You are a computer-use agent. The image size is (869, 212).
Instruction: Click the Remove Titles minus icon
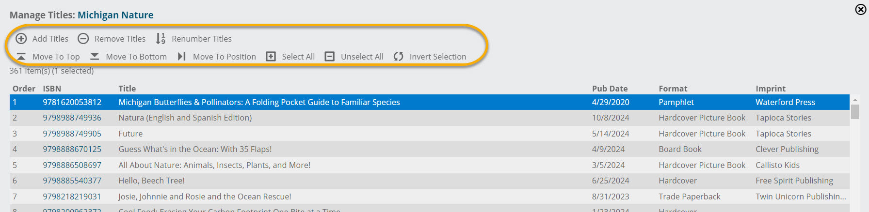(83, 38)
